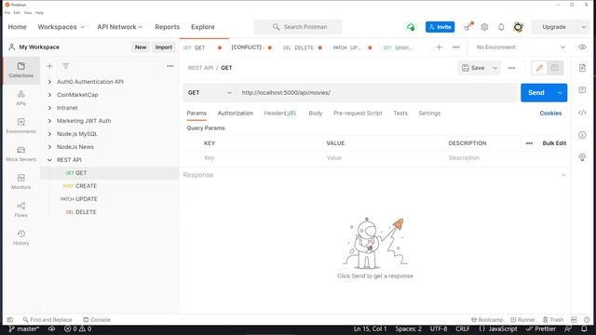Viewport: 596px width, 335px height.
Task: Open the Save options dropdown arrow
Action: pyautogui.click(x=494, y=68)
